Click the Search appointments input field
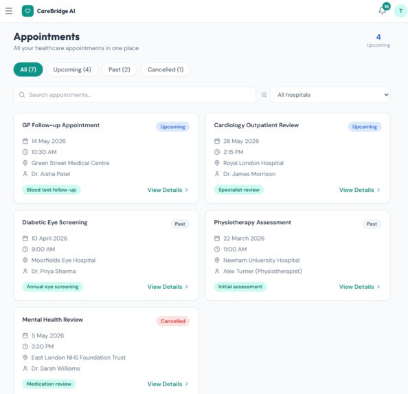408x394 pixels. click(135, 95)
